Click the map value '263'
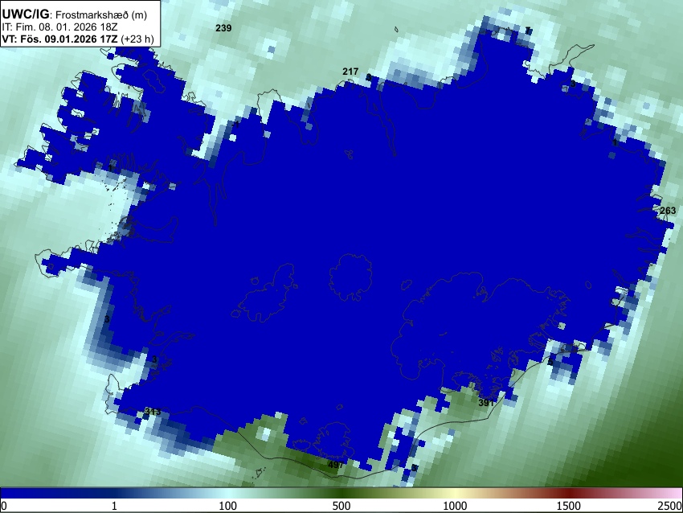This screenshot has width=683, height=513. point(668,211)
